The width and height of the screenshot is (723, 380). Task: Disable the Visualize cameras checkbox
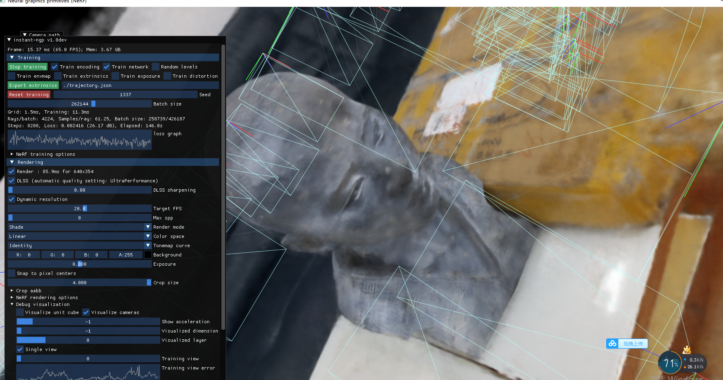point(86,312)
